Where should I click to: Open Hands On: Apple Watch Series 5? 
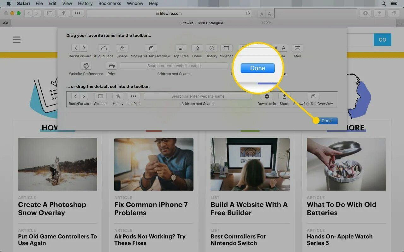click(x=340, y=240)
